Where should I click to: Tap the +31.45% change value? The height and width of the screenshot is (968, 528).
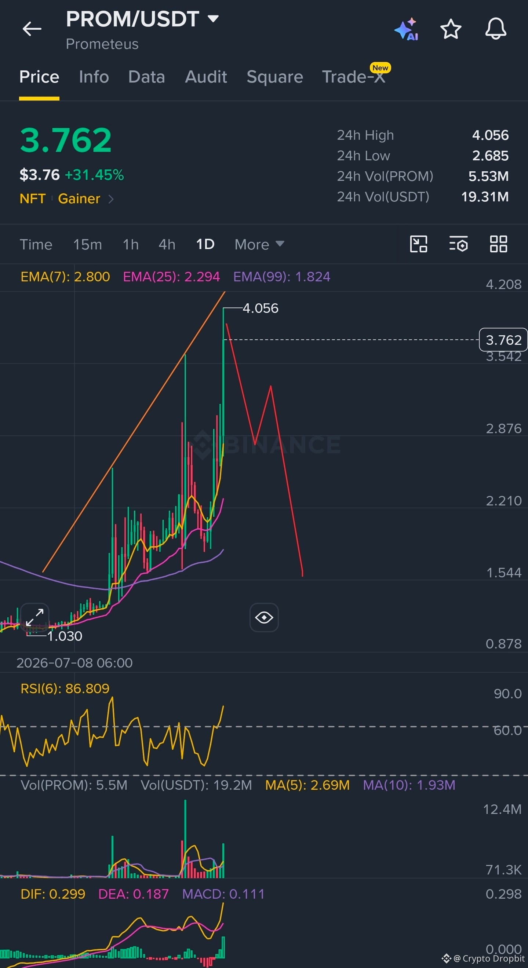94,175
